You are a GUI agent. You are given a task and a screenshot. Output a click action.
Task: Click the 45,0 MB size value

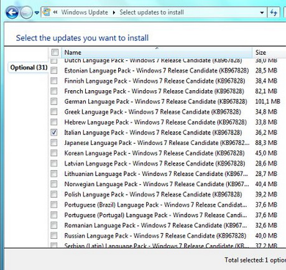point(266,153)
